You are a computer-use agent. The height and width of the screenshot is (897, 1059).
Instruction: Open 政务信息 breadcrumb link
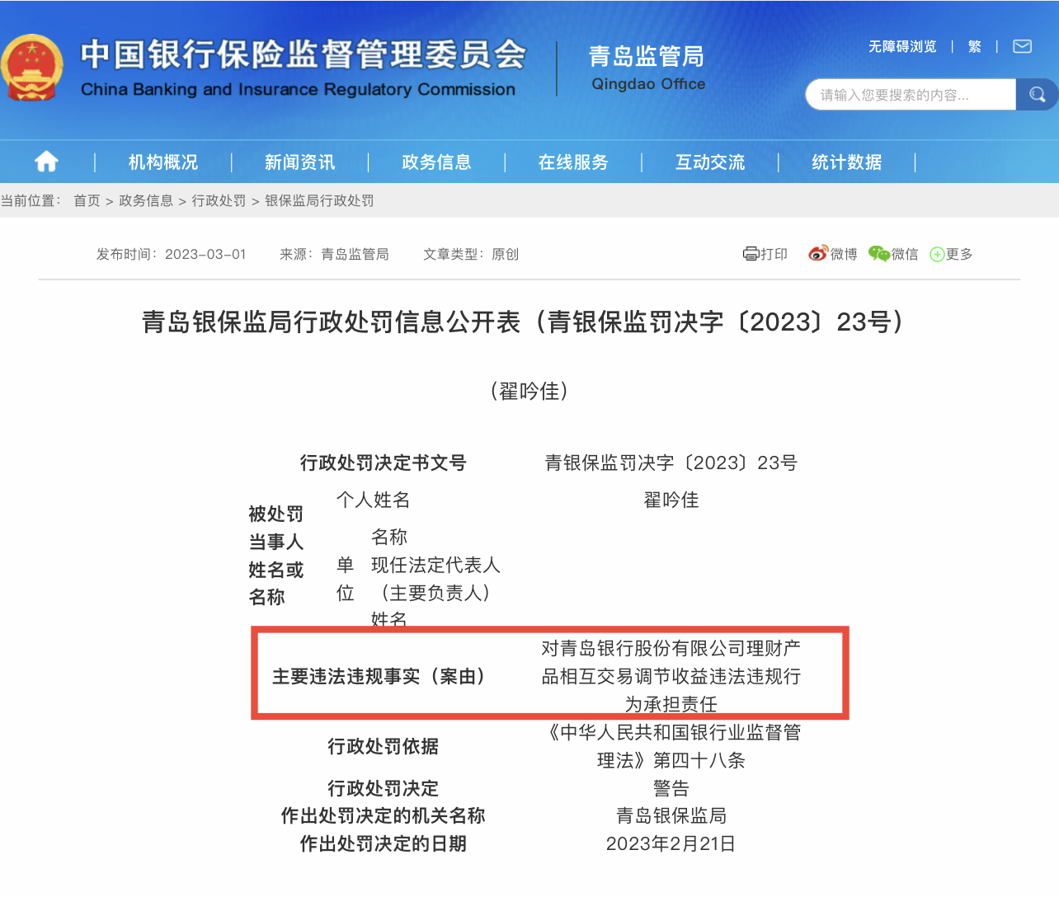[146, 200]
